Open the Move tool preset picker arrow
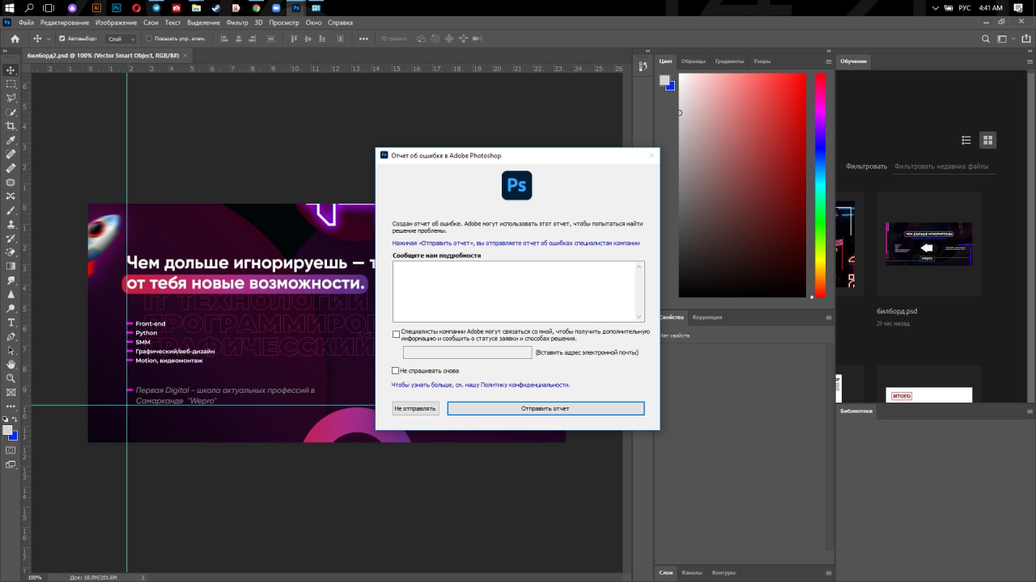This screenshot has height=582, width=1036. [x=49, y=39]
